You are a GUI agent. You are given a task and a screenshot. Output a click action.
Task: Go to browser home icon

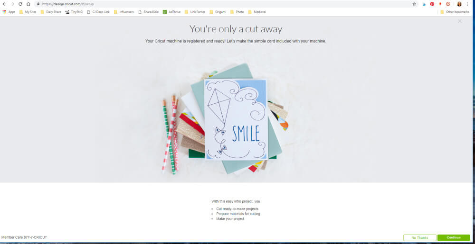tap(28, 4)
